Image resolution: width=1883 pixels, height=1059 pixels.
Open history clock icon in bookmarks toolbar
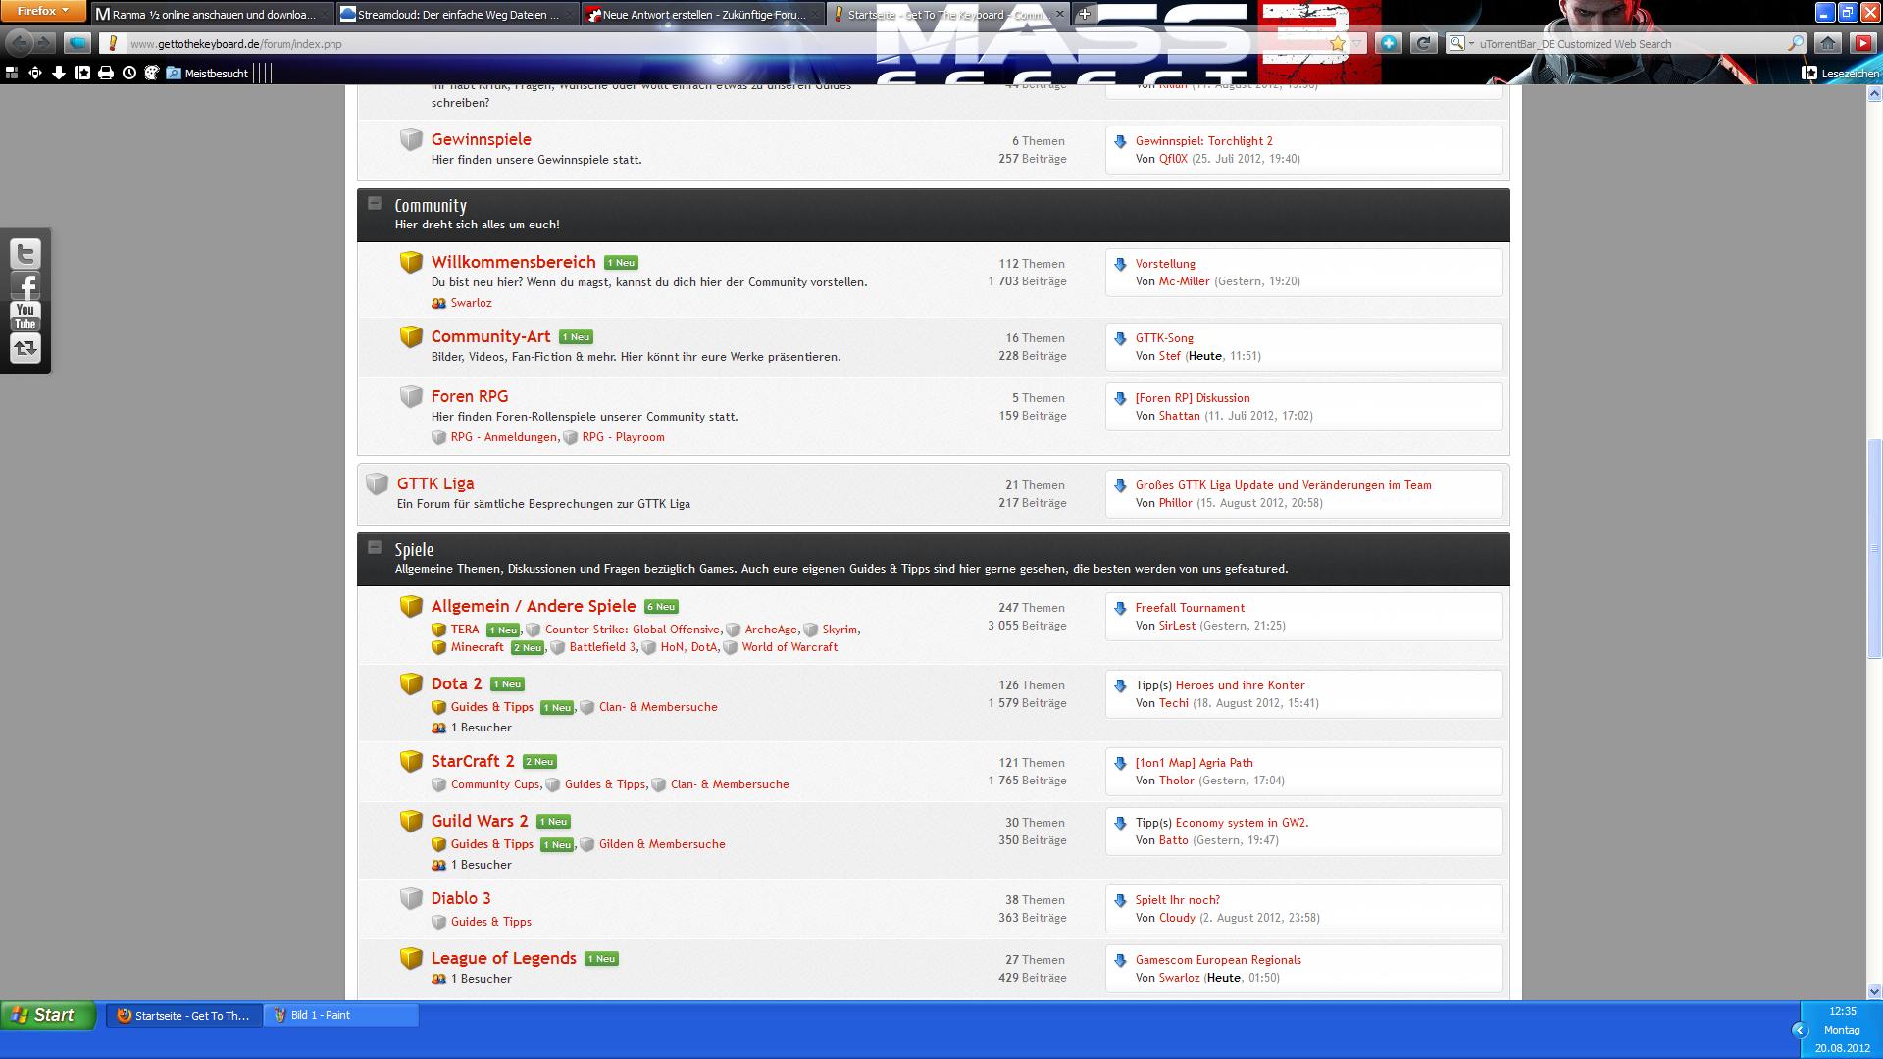[x=128, y=73]
